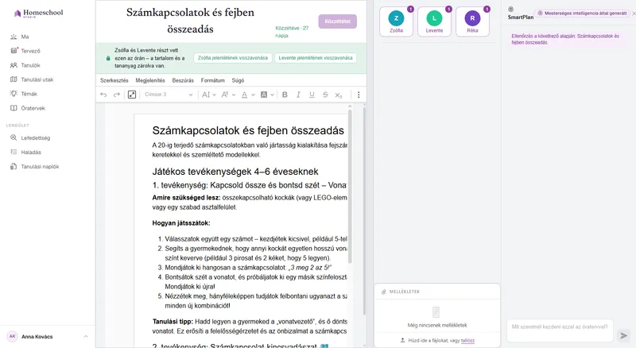Click the SmartPlan globe icon
This screenshot has height=348, width=636.
tap(510, 9)
